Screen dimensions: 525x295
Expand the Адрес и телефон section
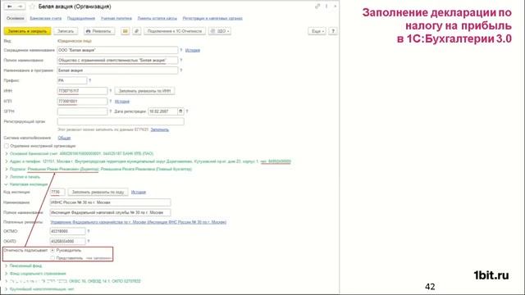(x=7, y=161)
